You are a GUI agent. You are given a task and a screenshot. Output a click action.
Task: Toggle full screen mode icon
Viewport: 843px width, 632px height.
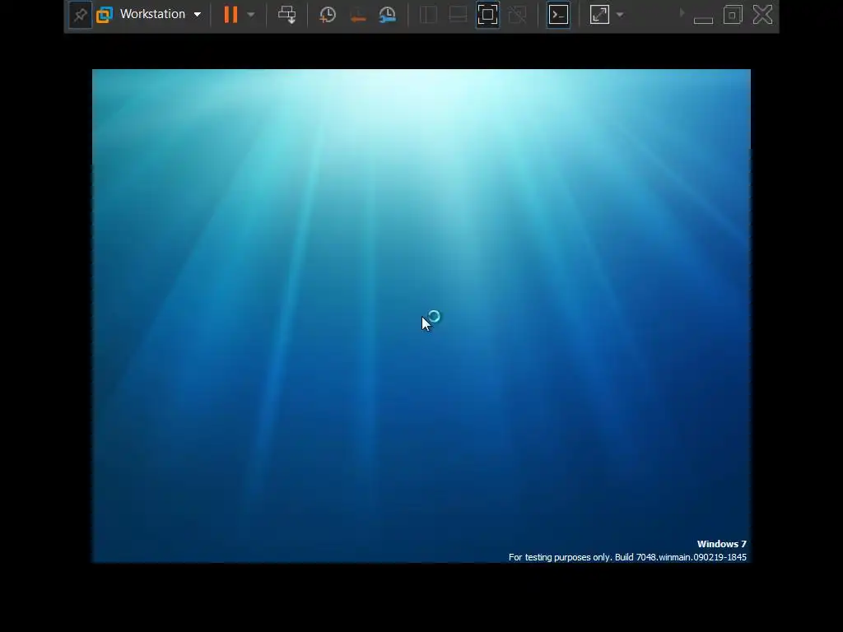point(487,15)
